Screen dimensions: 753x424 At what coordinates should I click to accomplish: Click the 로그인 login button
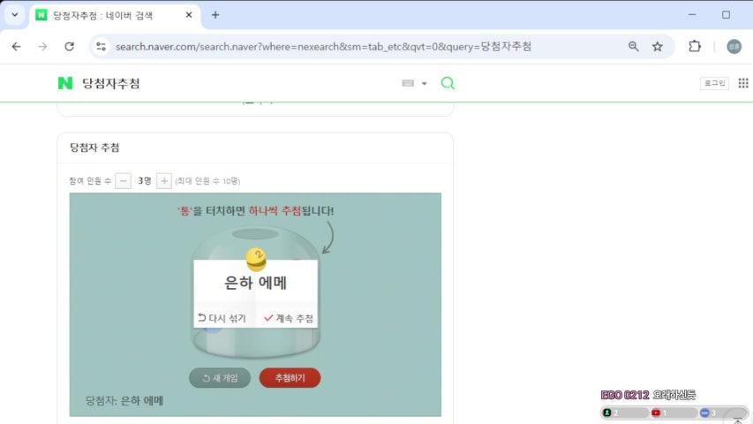(714, 83)
